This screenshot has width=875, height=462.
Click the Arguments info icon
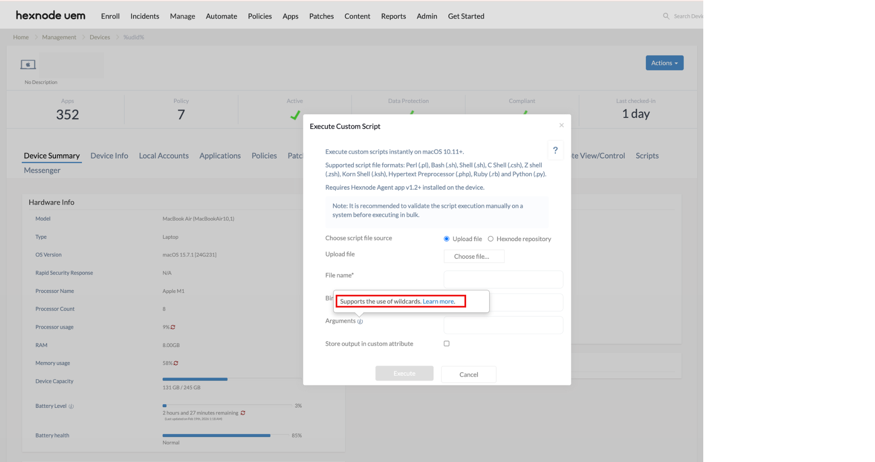pos(360,321)
